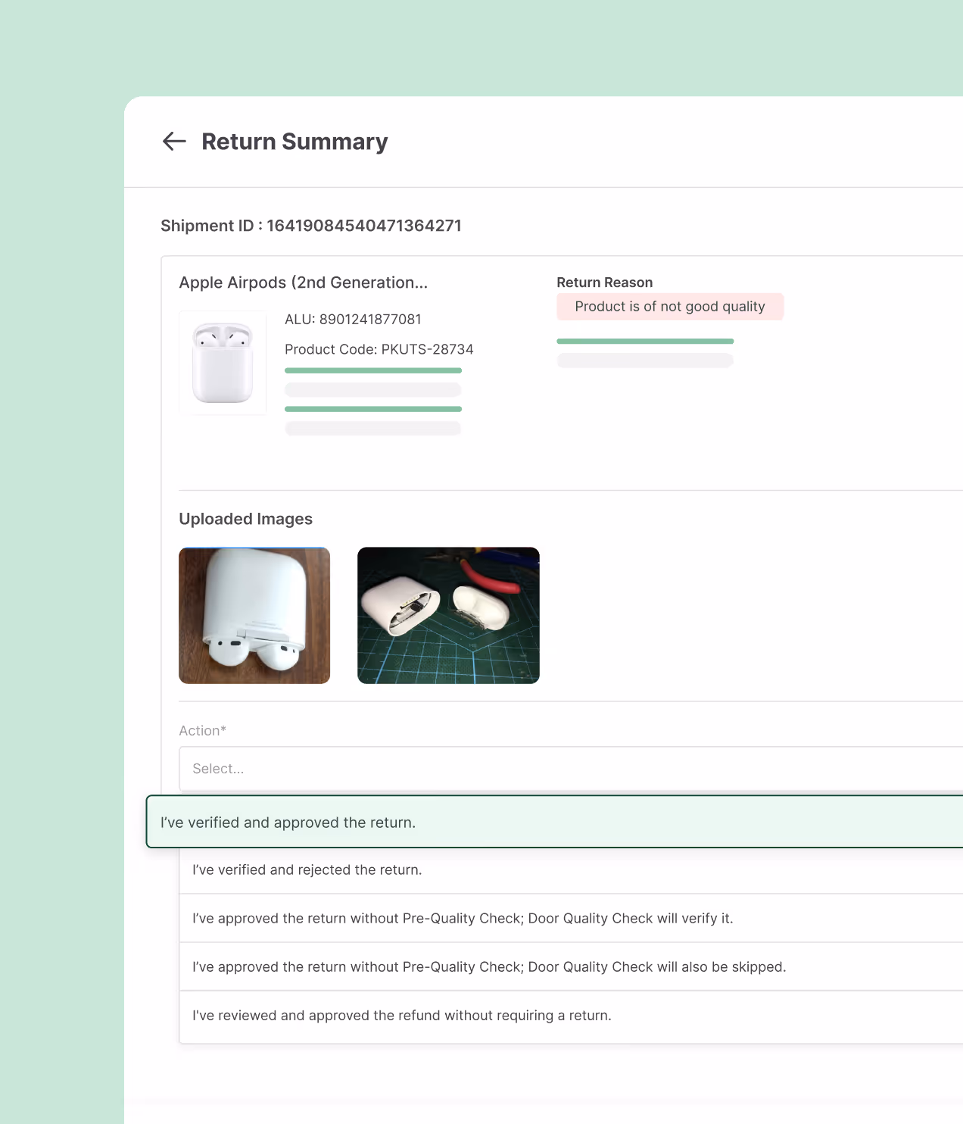The height and width of the screenshot is (1124, 963).
Task: Click the "Product is of not good quality" tag
Action: tap(669, 306)
